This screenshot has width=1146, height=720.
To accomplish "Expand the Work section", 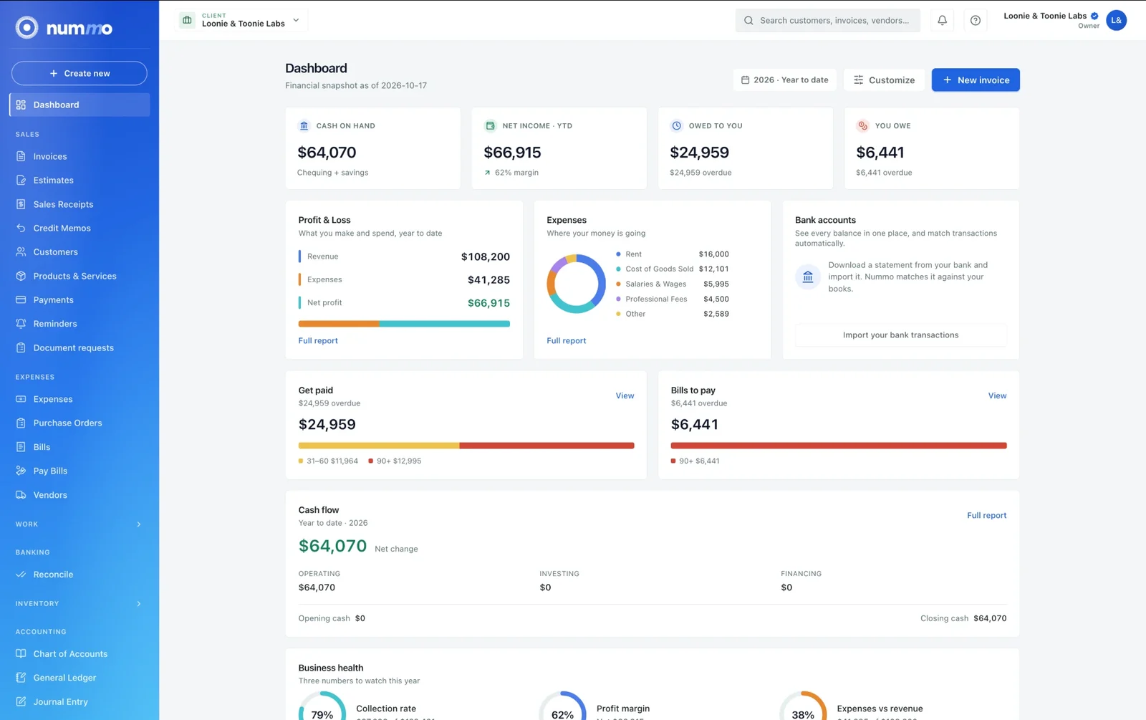I will click(x=80, y=524).
